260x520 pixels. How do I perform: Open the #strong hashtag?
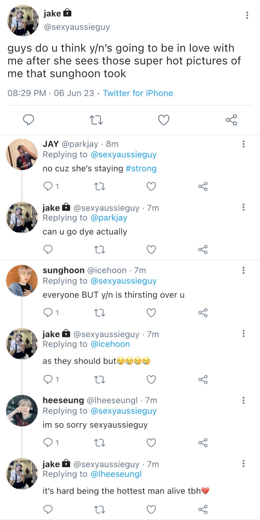coord(141,168)
